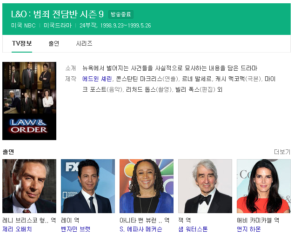
Task: Click the 벤자민 브랫 name link
Action: pyautogui.click(x=75, y=229)
